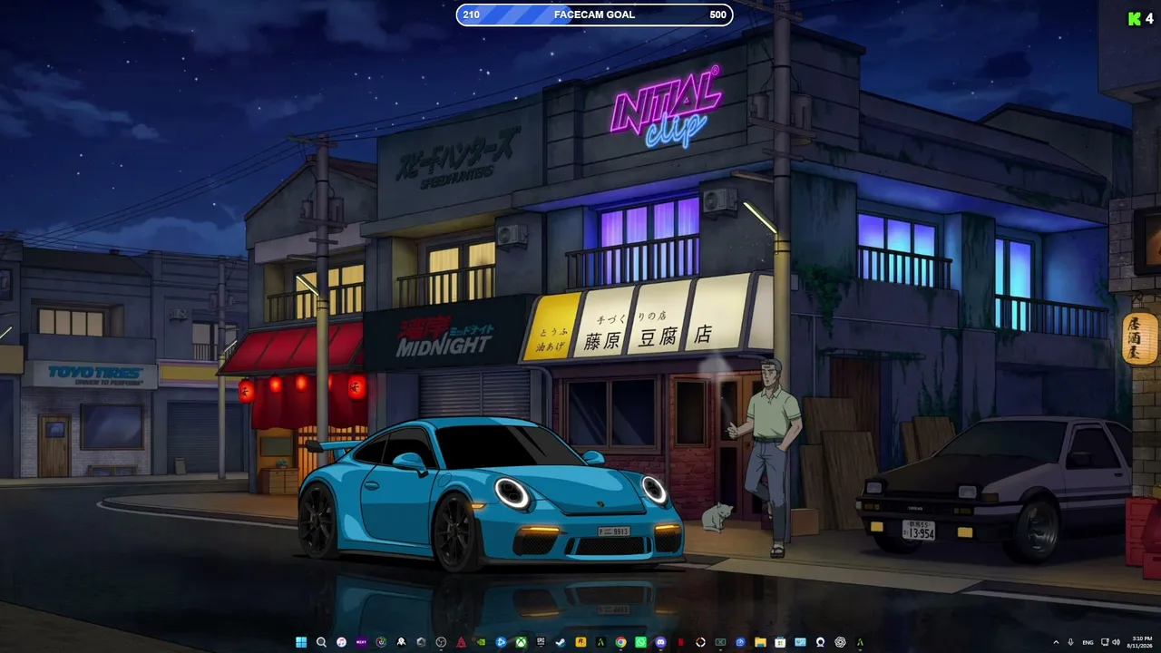Launch iTunes music app from taskbar

[341, 642]
